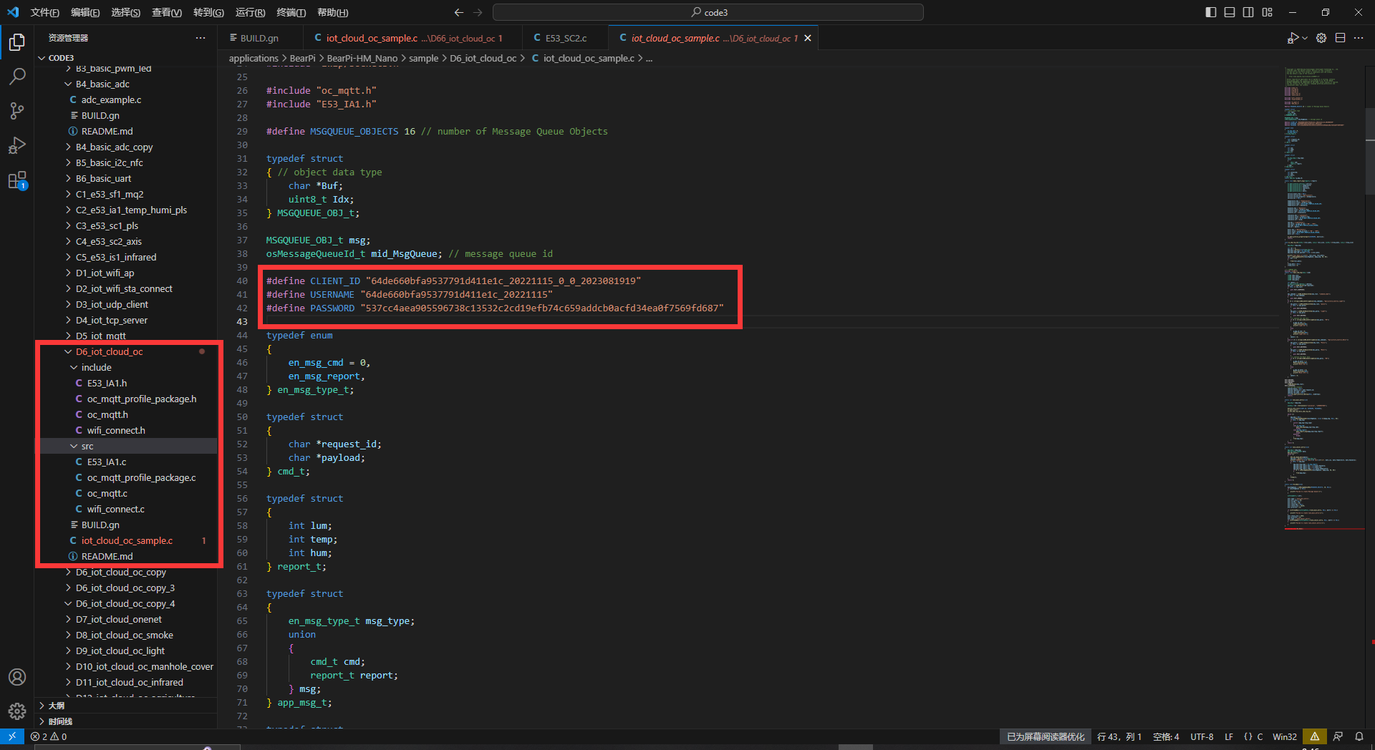Open the Extensions view
The height and width of the screenshot is (750, 1375).
[17, 180]
